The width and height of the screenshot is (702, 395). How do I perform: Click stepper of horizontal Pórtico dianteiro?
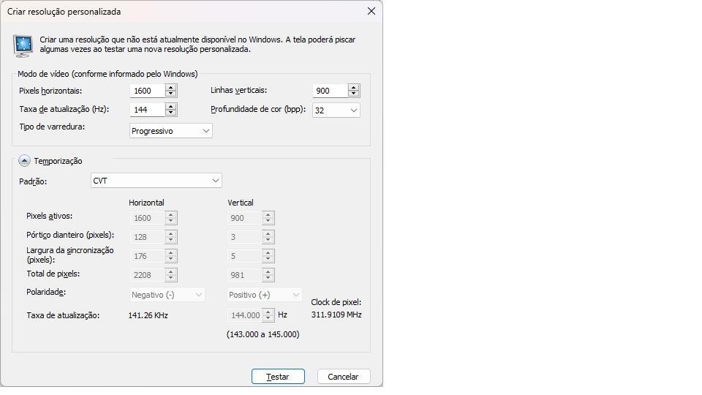(170, 237)
